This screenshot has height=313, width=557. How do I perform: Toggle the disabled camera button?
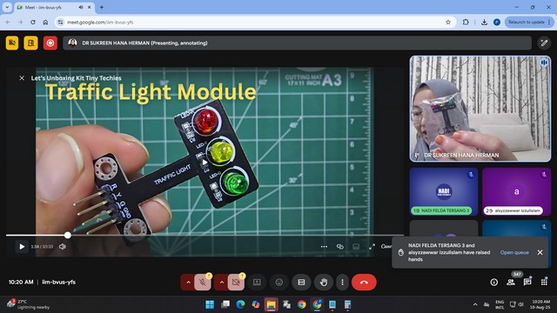point(236,282)
